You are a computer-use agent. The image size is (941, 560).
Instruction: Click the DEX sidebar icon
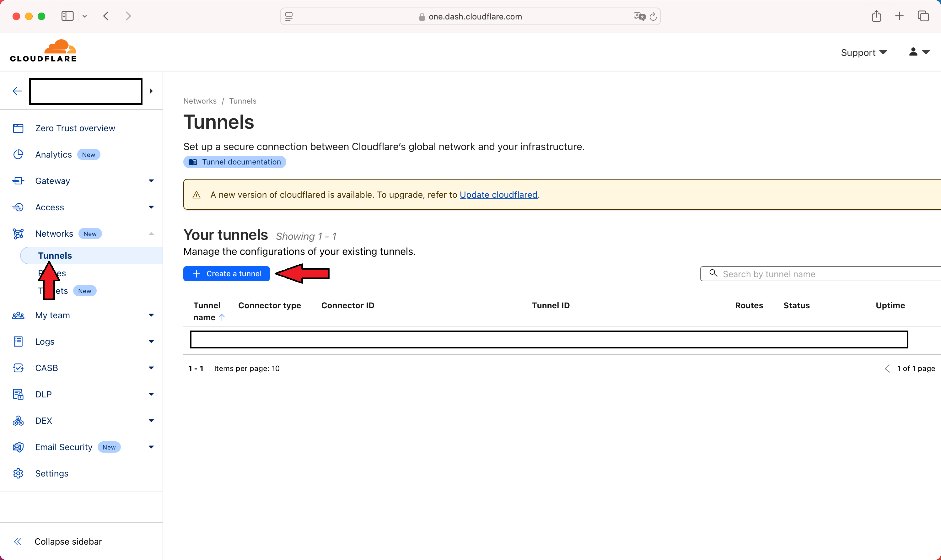pos(18,421)
